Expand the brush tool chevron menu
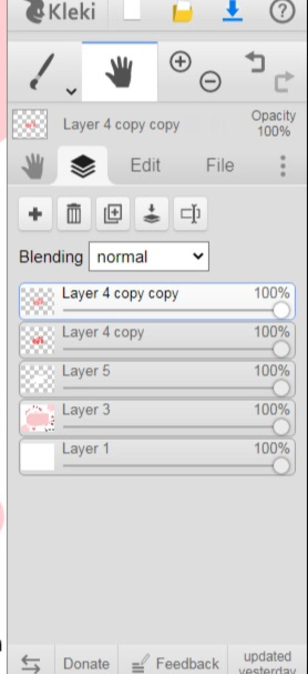The height and width of the screenshot is (674, 308). coord(71,91)
